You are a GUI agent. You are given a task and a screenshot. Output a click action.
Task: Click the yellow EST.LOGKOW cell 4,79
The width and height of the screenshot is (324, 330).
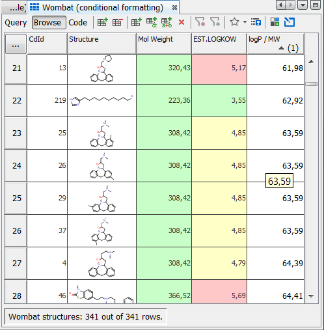click(x=219, y=264)
